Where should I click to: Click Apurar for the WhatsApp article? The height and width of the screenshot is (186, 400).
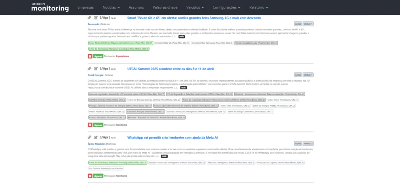coord(98,176)
